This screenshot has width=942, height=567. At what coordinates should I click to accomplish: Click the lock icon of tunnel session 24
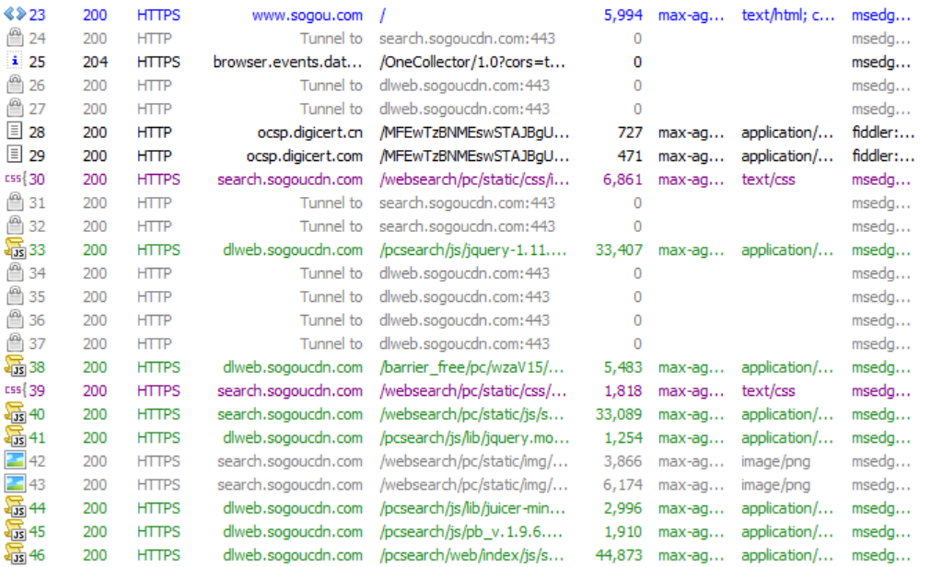coord(15,38)
